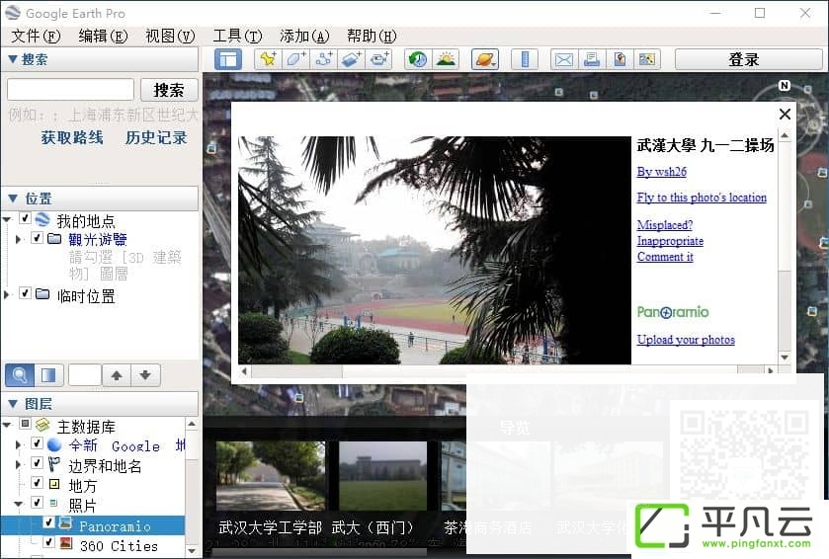The image size is (829, 559).
Task: Open the 添加(A) menu
Action: 304,36
